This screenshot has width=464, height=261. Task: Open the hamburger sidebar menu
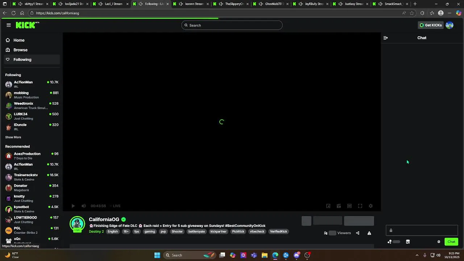point(9,25)
